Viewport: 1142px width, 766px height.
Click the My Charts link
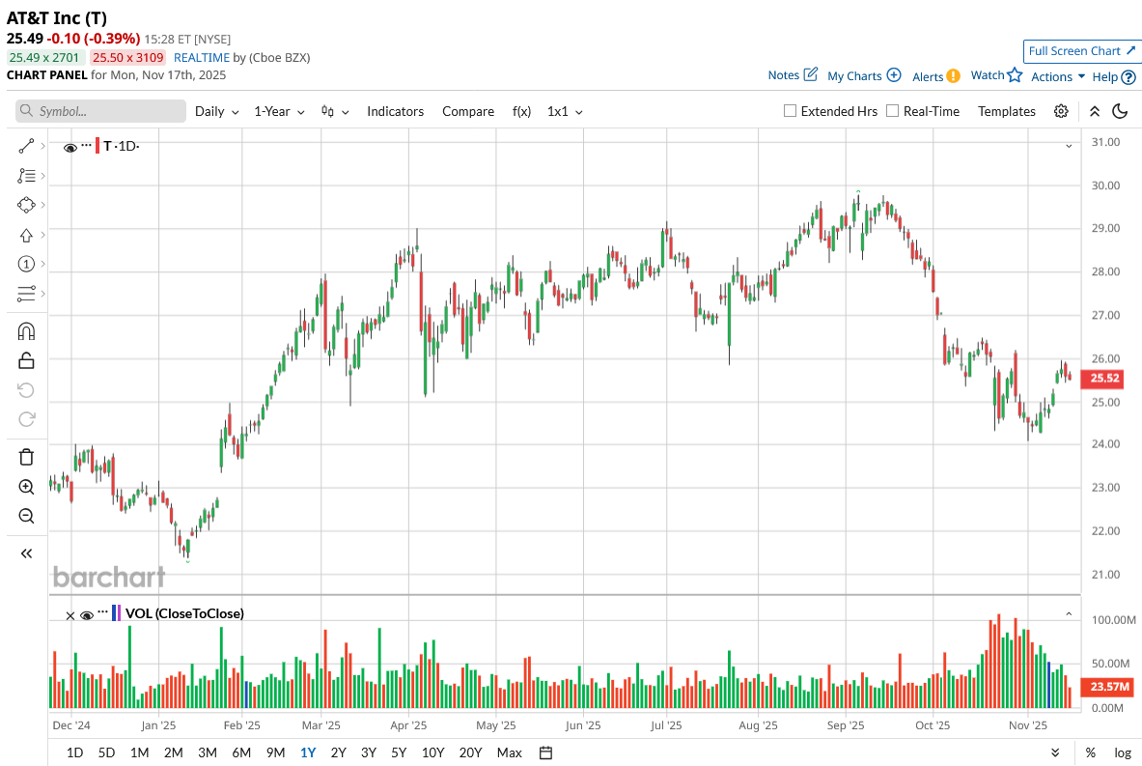(x=854, y=75)
